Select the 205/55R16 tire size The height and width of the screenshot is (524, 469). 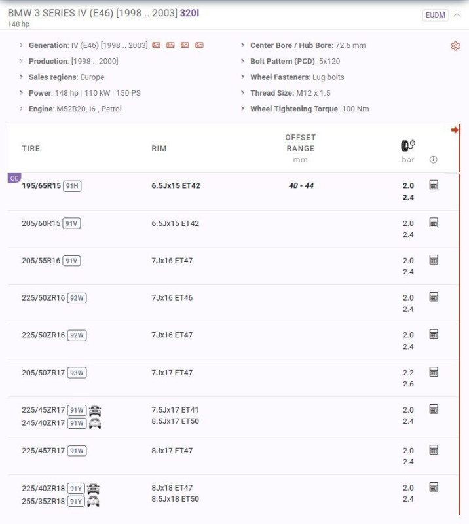(41, 261)
